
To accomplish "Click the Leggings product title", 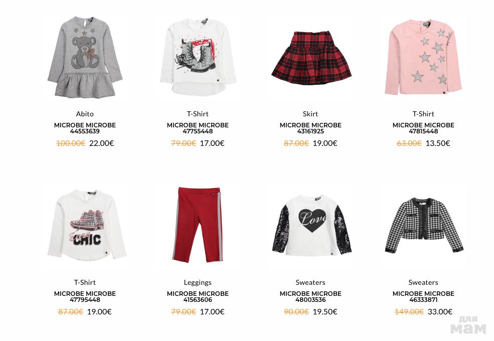I will coord(198,282).
